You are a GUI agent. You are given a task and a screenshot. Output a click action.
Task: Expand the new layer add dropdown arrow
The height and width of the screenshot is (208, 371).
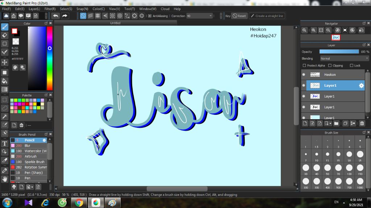point(330,123)
